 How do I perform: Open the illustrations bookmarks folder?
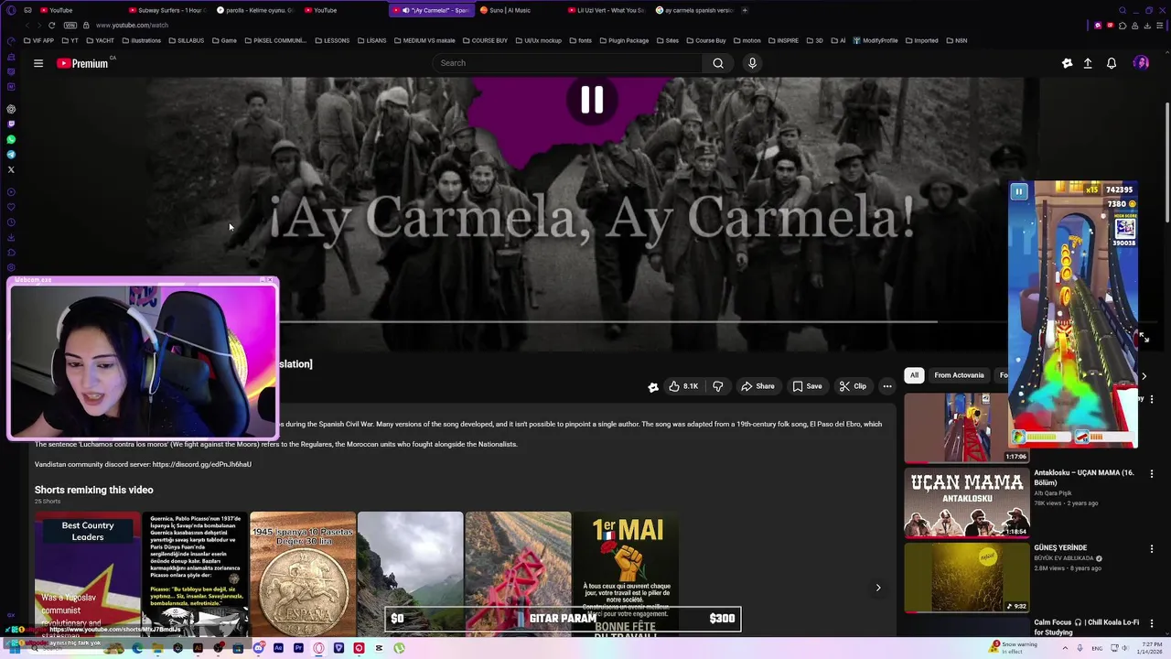coord(141,40)
